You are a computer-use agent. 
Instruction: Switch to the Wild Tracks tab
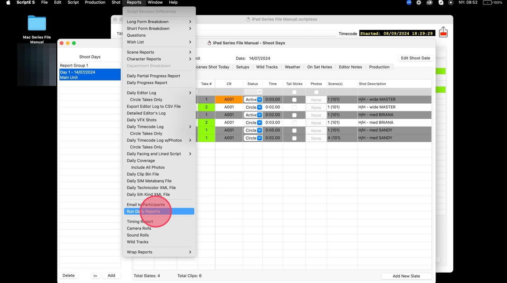pos(267,67)
